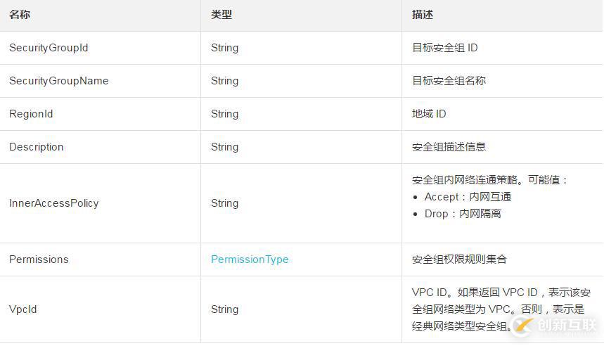604x346 pixels.
Task: Click the 目标安全组 ID description
Action: [445, 48]
